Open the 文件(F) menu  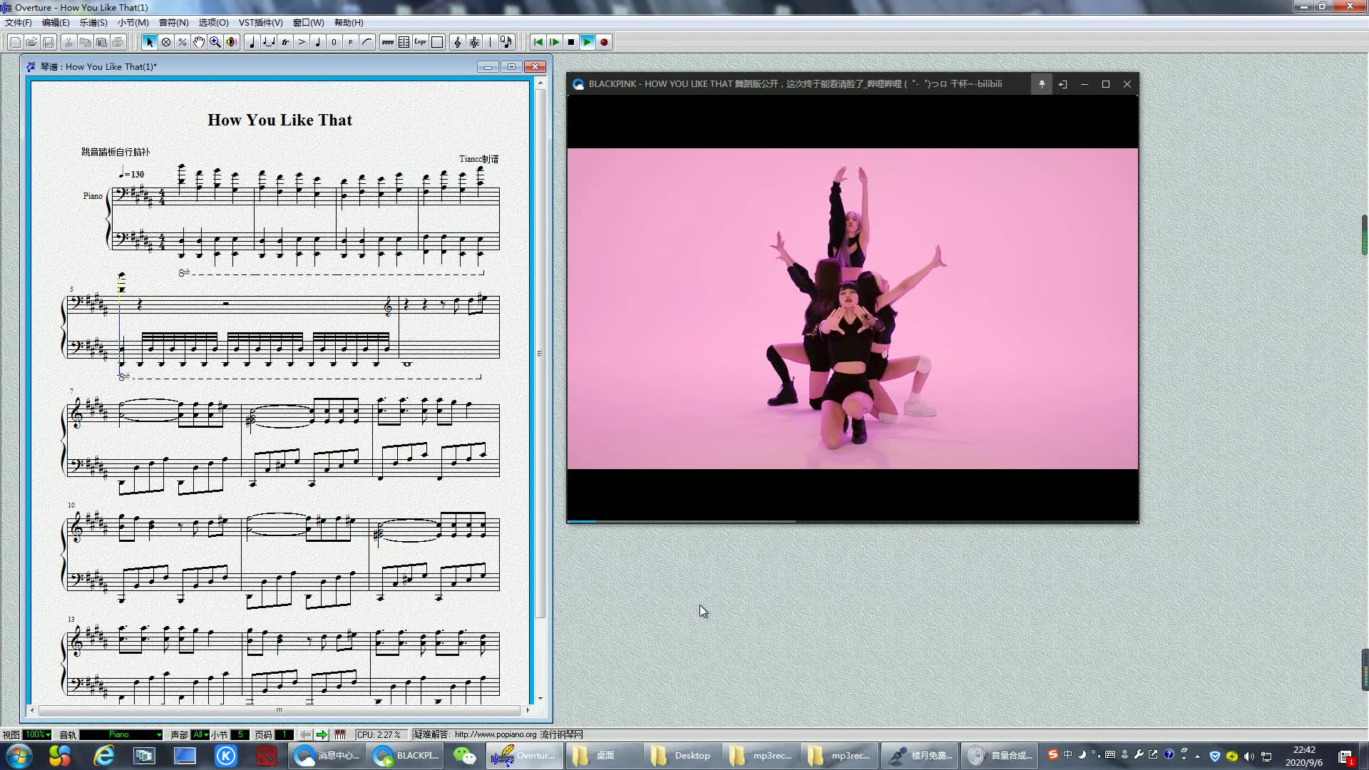(x=19, y=23)
